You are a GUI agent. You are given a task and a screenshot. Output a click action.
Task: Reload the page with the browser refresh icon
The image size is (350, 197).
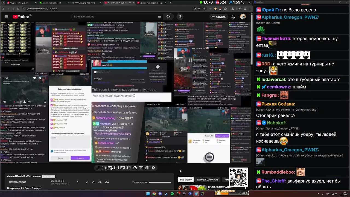(13, 8)
